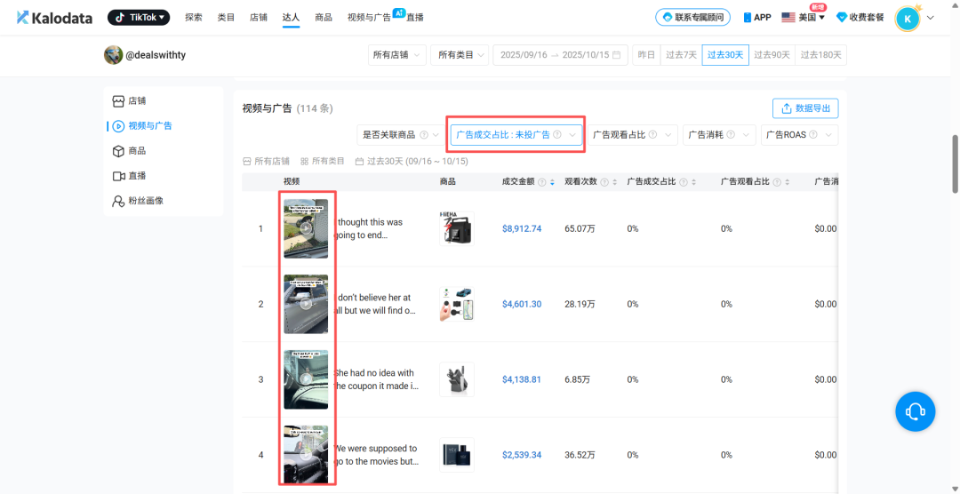Screen dimensions: 960x494
Task: Switch to 直播 in the left sidebar
Action: click(136, 176)
